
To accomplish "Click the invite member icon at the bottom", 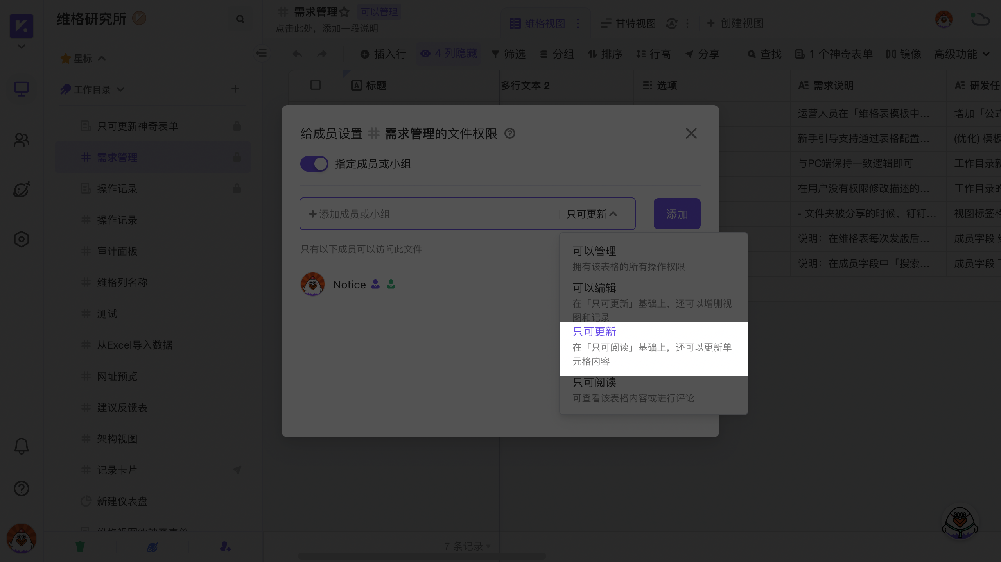I will [225, 546].
